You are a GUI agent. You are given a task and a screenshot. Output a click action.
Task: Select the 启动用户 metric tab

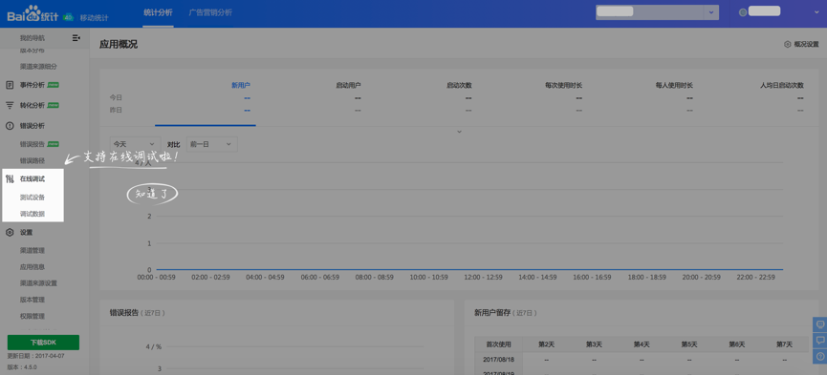(349, 85)
